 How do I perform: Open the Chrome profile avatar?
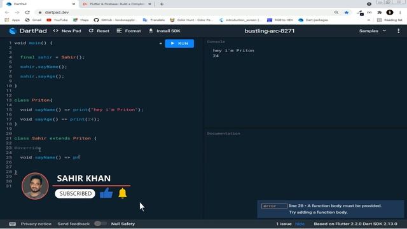(390, 12)
